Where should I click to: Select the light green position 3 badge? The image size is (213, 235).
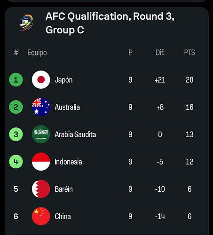(x=16, y=134)
